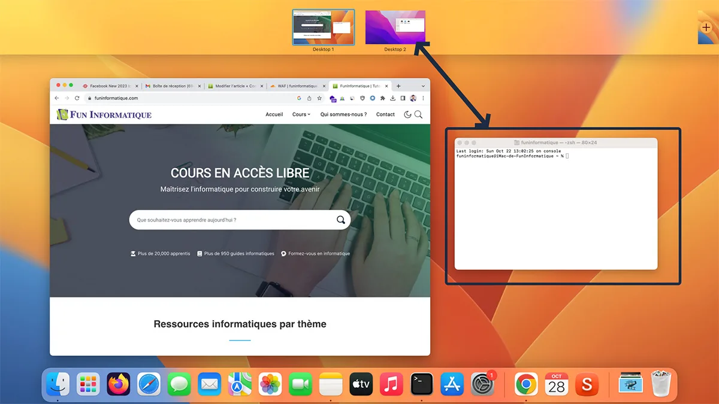Switch to the Desktop 2 thumbnail
Image resolution: width=719 pixels, height=404 pixels.
pyautogui.click(x=395, y=28)
